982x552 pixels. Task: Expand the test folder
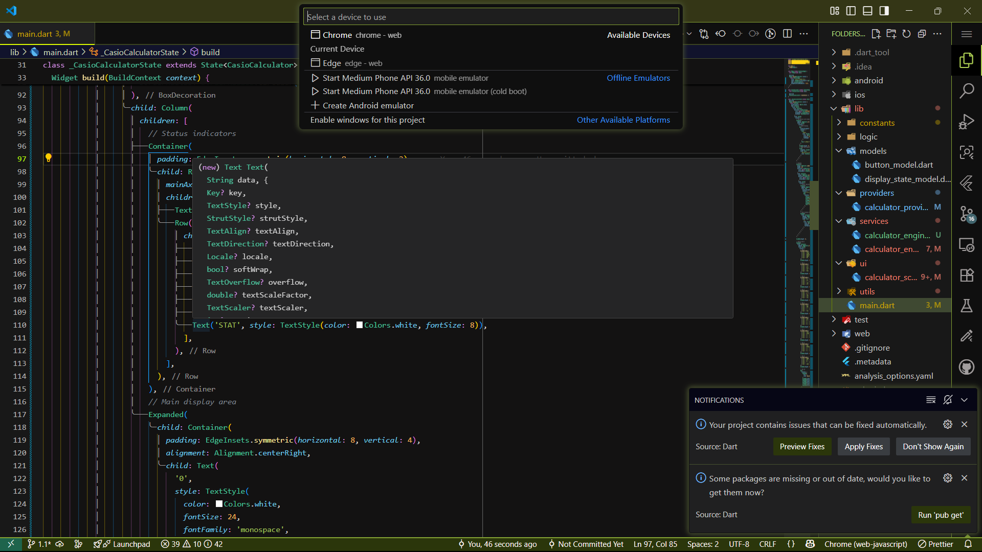[861, 320]
